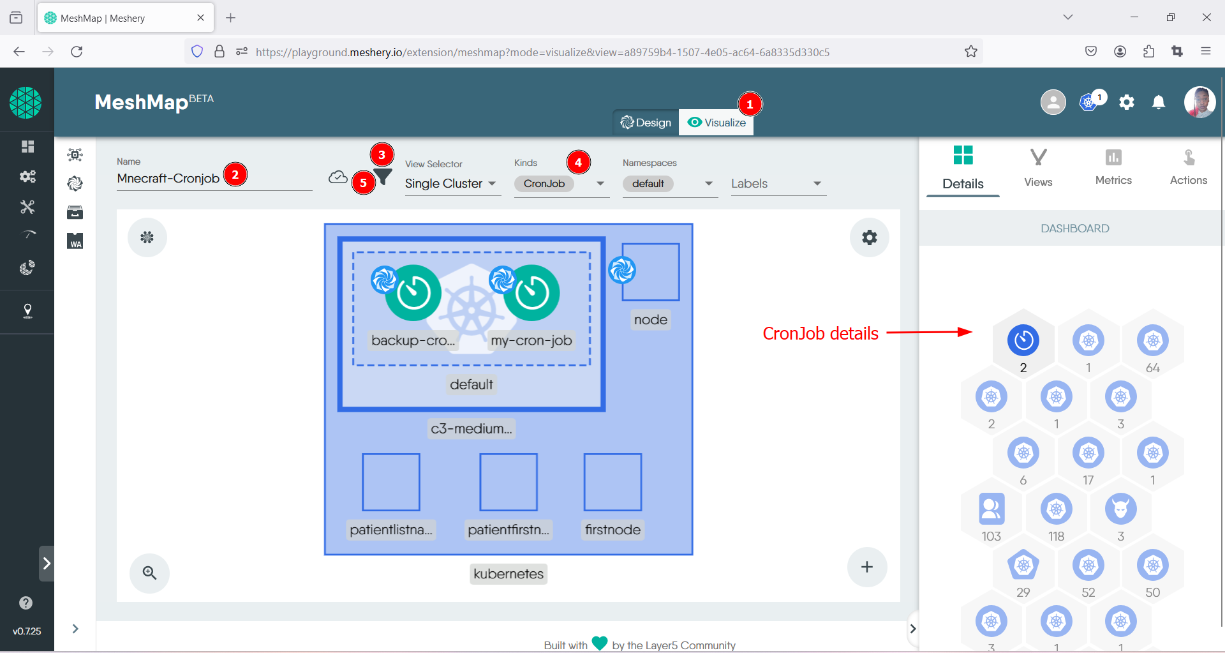
Task: Click the zoom magnifier on canvas
Action: click(149, 573)
